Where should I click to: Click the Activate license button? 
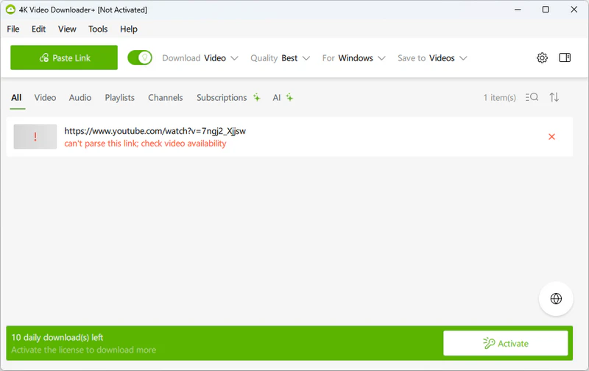[x=506, y=343]
